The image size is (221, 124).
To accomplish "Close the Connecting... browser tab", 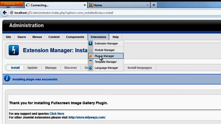I will [85, 5].
